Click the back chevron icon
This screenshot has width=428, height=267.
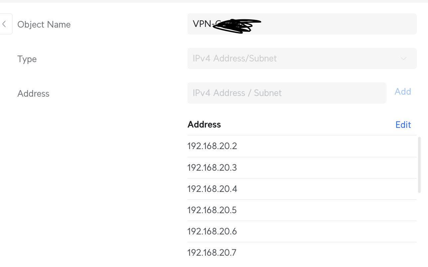[4, 24]
